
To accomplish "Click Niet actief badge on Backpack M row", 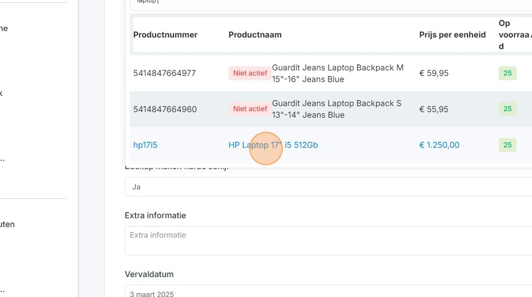I will click(x=250, y=73).
